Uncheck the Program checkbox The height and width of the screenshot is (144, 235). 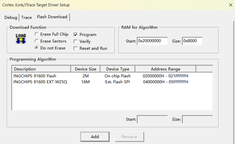pyautogui.click(x=76, y=35)
